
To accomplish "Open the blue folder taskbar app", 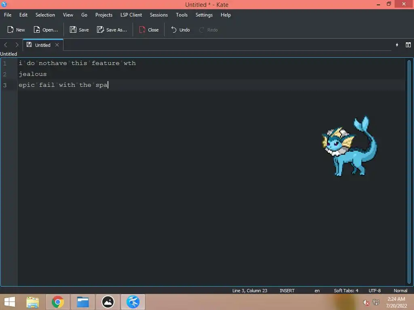I will pos(83,302).
